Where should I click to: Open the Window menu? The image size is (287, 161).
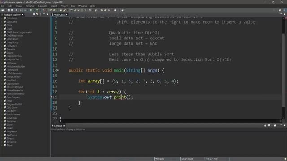(x=83, y=6)
